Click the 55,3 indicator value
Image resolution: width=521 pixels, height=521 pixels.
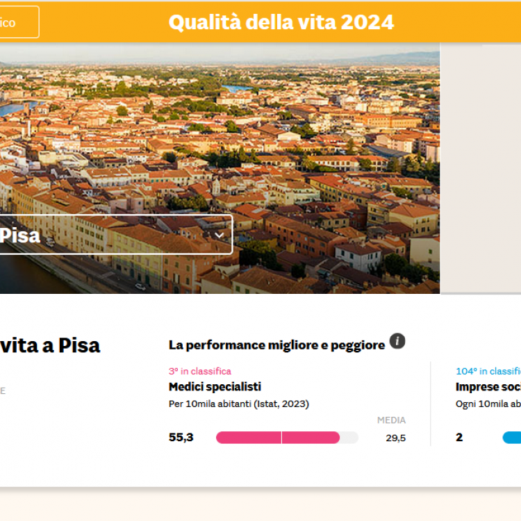point(181,438)
